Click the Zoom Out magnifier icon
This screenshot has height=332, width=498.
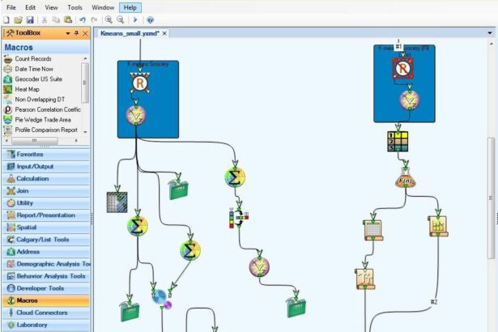tap(121, 19)
